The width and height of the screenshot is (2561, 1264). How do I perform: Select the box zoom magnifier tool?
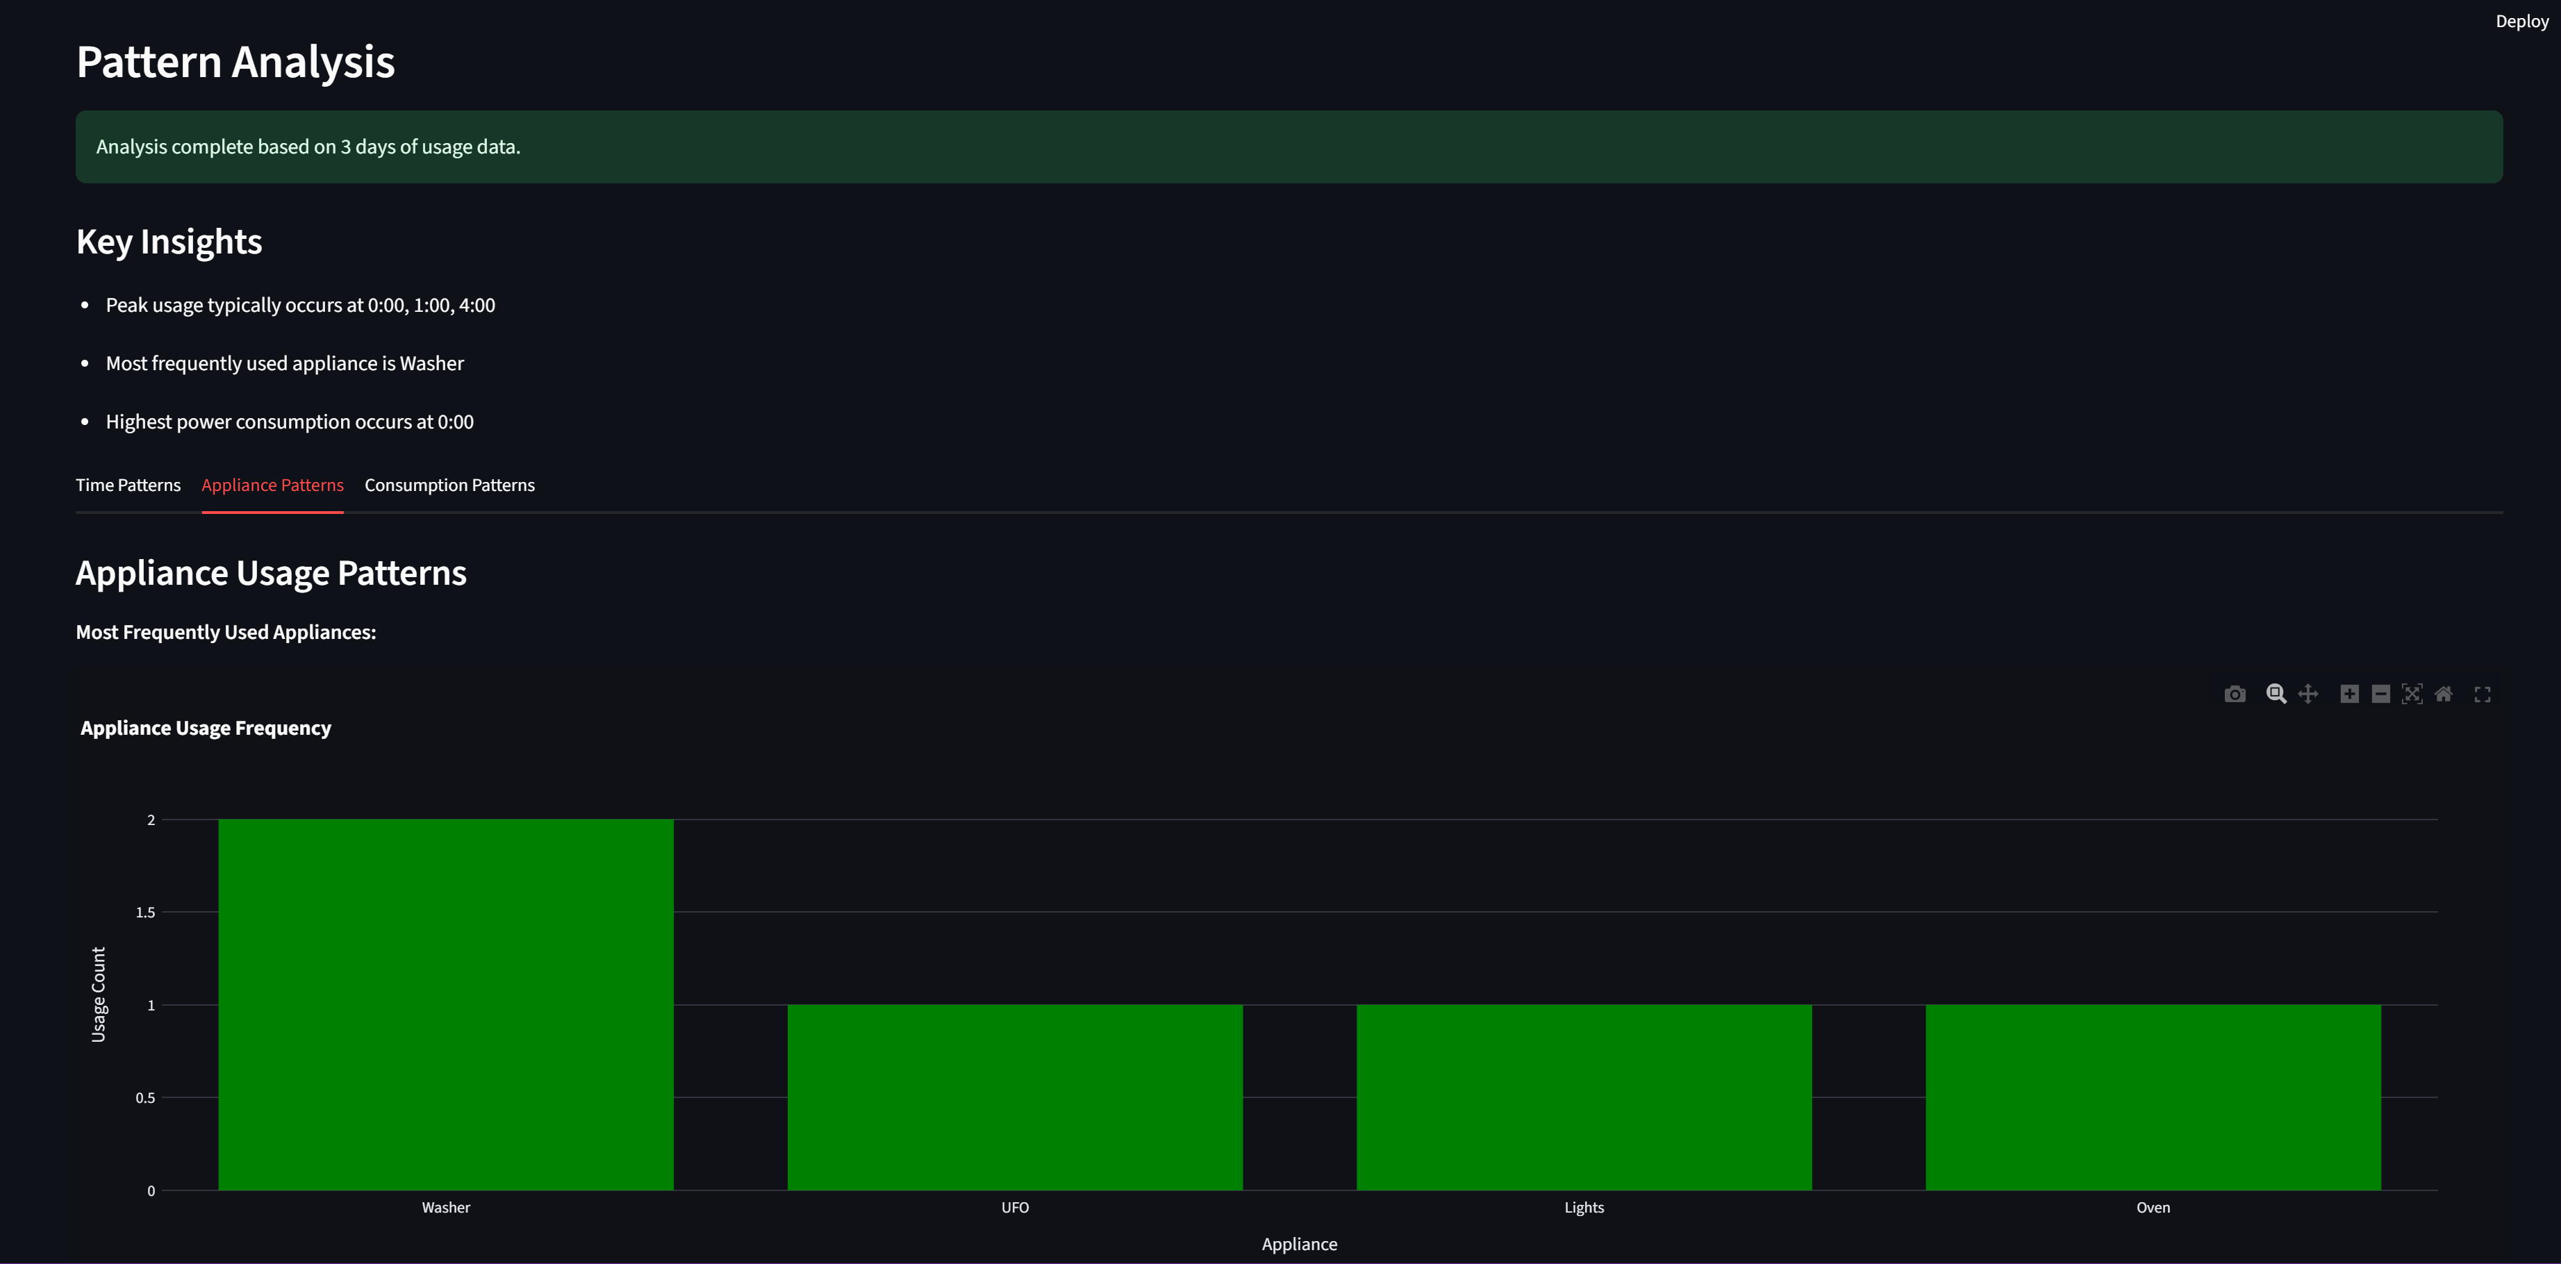[x=2276, y=694]
